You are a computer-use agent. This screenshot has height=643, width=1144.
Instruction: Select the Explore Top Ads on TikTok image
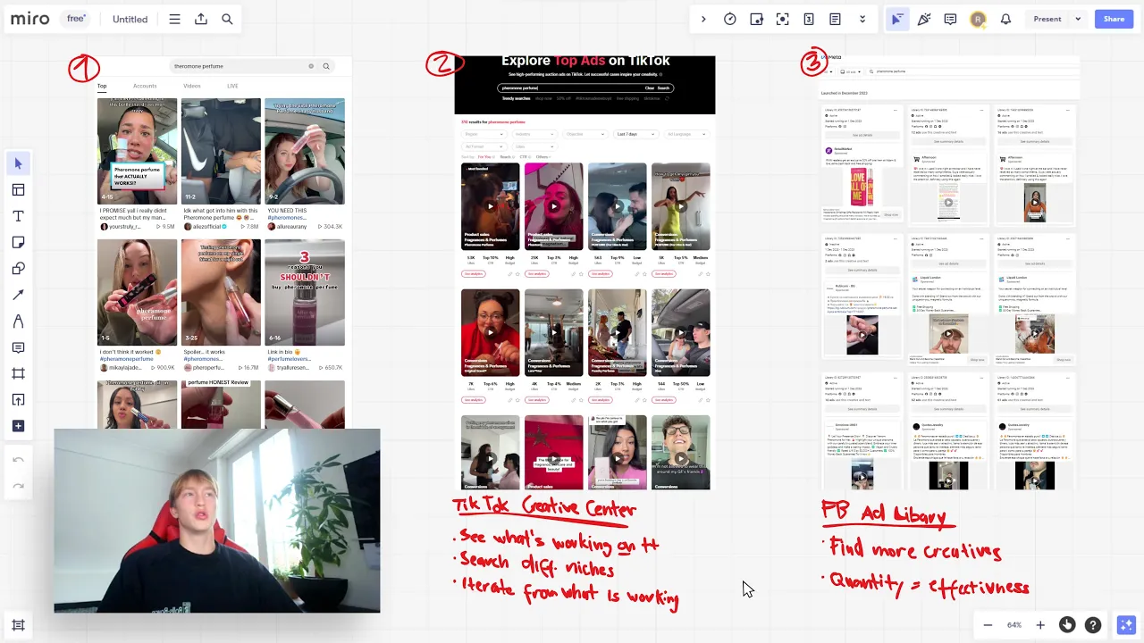(585, 272)
